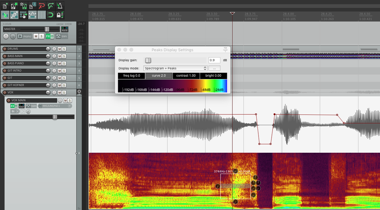Invert phase on VOX MAIN track
Screen dimensions: 380x210
point(28,112)
